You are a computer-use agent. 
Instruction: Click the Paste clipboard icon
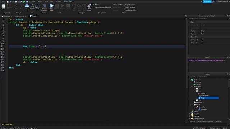coord(4,6)
